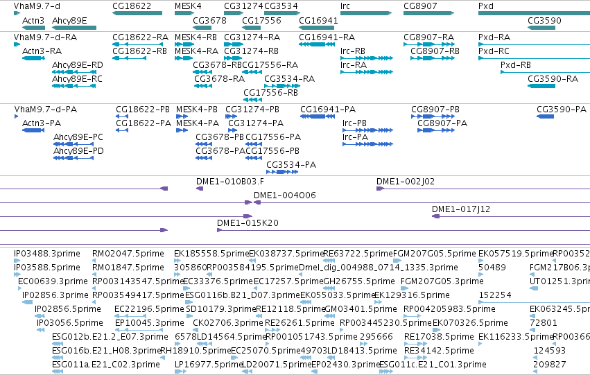Click feature 152254
The height and width of the screenshot is (375, 590).
(x=534, y=302)
